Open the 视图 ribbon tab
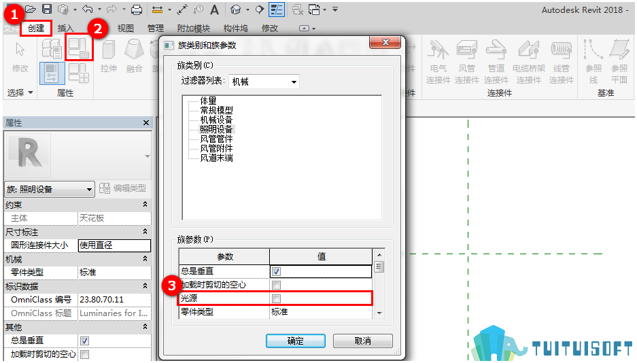The width and height of the screenshot is (637, 363). coord(126,28)
